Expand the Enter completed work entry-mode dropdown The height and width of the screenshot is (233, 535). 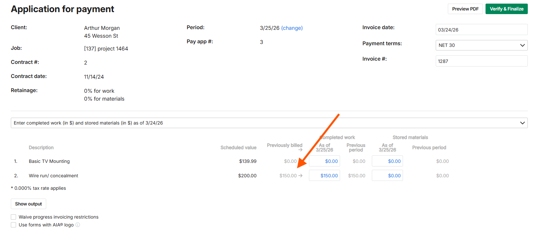click(x=269, y=123)
